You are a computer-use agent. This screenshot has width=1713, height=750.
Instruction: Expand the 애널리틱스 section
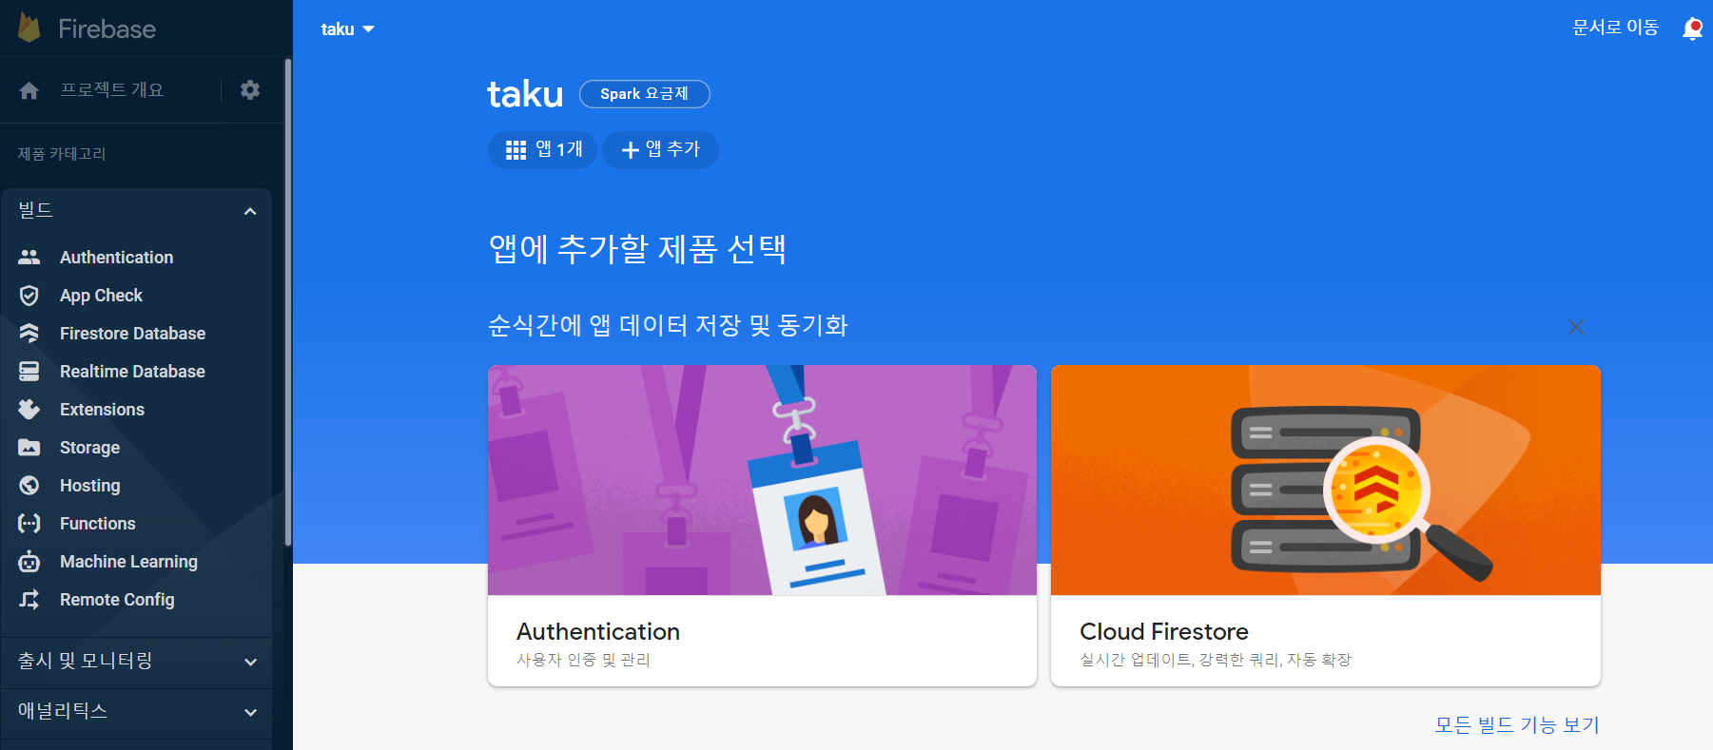(x=136, y=712)
